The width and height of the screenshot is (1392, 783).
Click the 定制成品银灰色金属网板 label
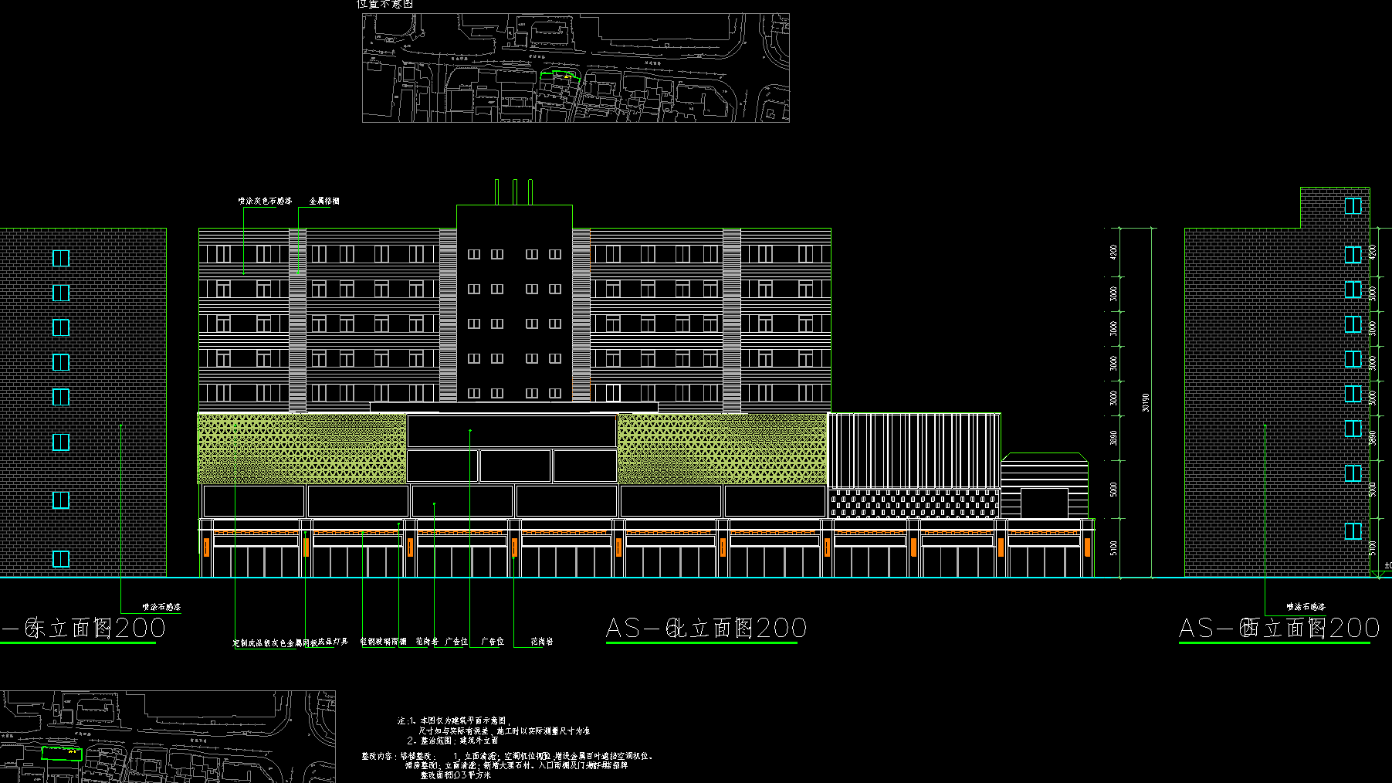pos(274,642)
